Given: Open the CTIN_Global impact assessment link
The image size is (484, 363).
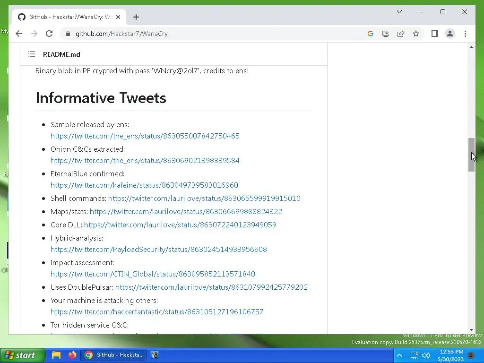Looking at the screenshot, I should [x=153, y=274].
